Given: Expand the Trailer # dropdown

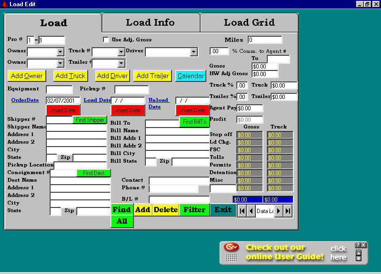Looking at the screenshot, I should [x=121, y=63].
